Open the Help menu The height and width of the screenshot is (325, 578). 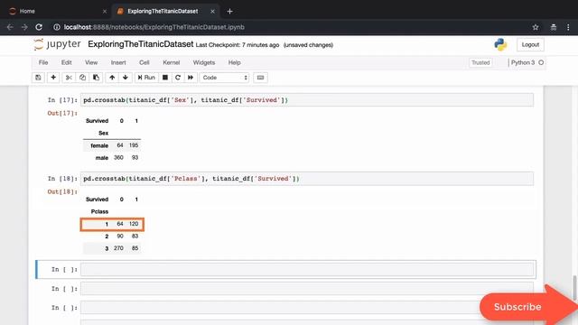click(234, 62)
